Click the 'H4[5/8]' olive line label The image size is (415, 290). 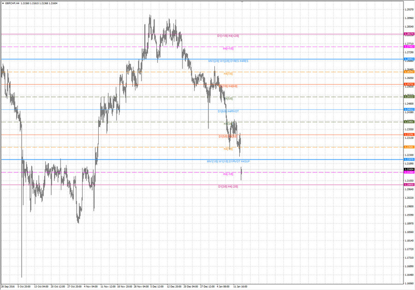point(228,99)
